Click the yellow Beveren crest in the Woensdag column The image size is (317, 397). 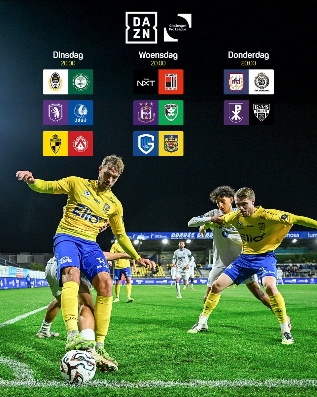(171, 144)
